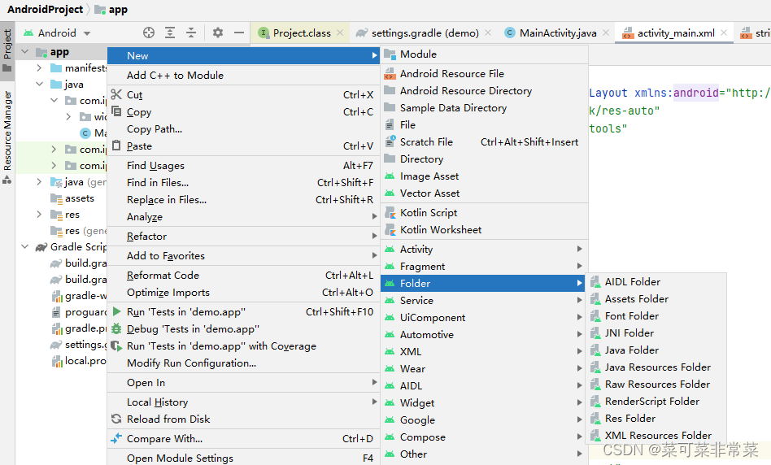Image resolution: width=771 pixels, height=465 pixels.
Task: Close the activity_main.xml tab
Action: coord(724,33)
